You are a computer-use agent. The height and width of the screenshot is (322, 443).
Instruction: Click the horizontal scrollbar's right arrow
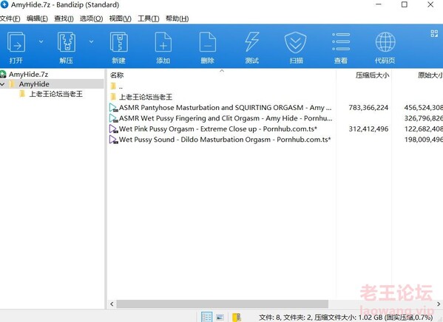point(439,304)
